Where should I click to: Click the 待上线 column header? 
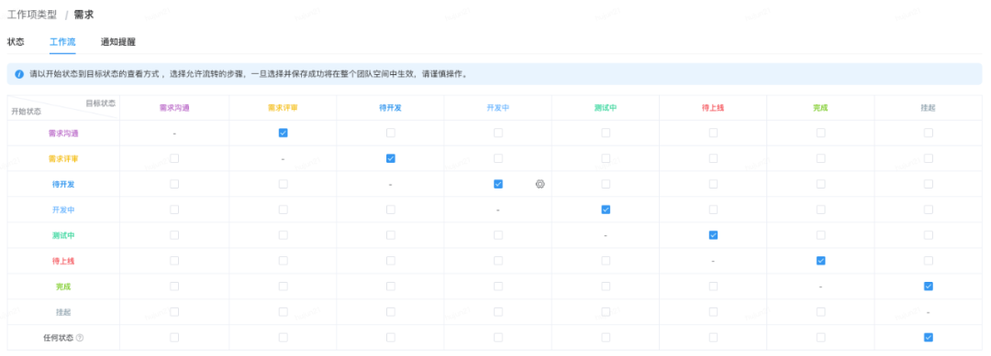click(x=713, y=108)
